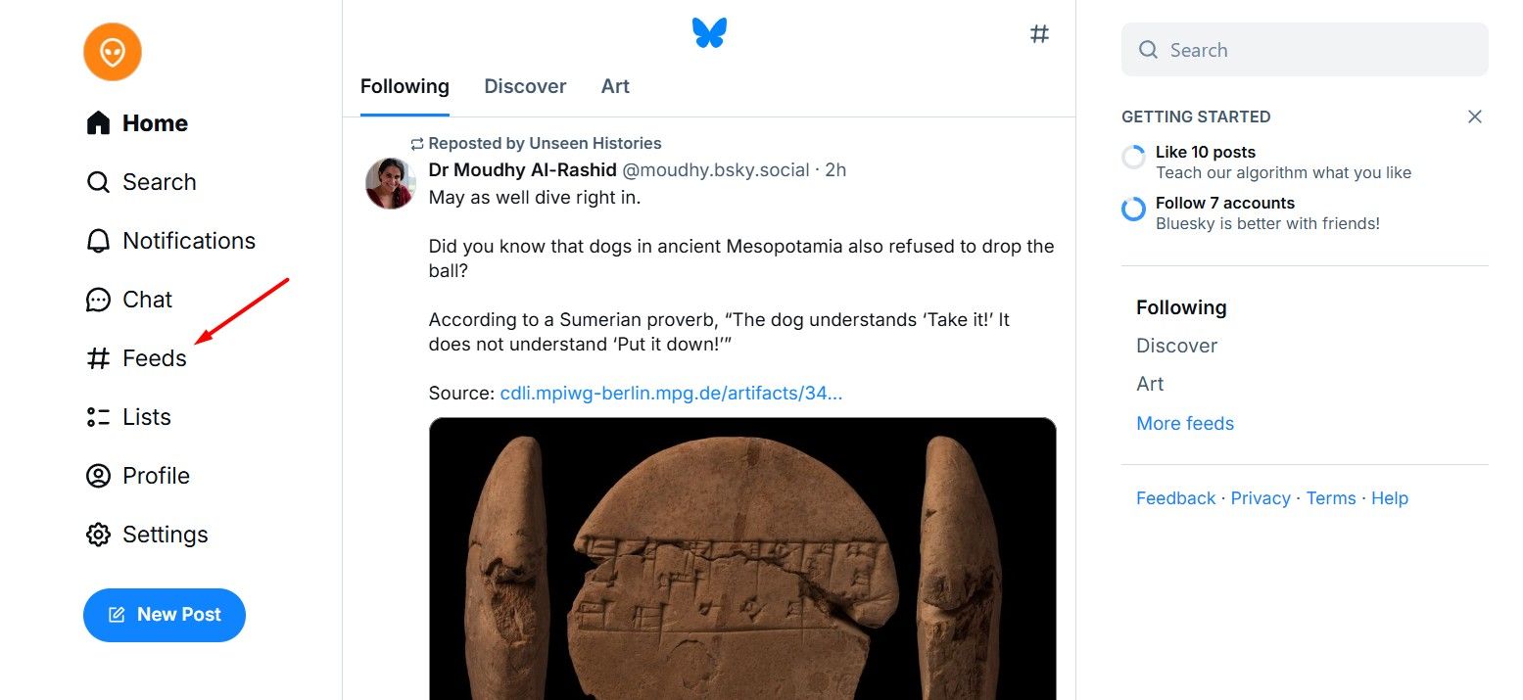Open Chat speech bubble icon
The height and width of the screenshot is (700, 1523).
point(98,300)
